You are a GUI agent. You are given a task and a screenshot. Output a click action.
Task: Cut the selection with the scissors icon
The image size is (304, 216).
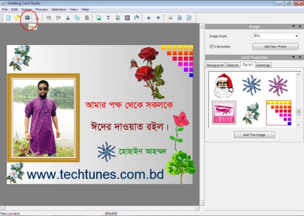pos(68,18)
